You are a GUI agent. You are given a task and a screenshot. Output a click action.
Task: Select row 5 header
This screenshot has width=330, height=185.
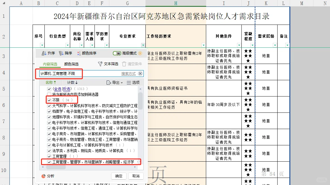[x=5, y=89]
